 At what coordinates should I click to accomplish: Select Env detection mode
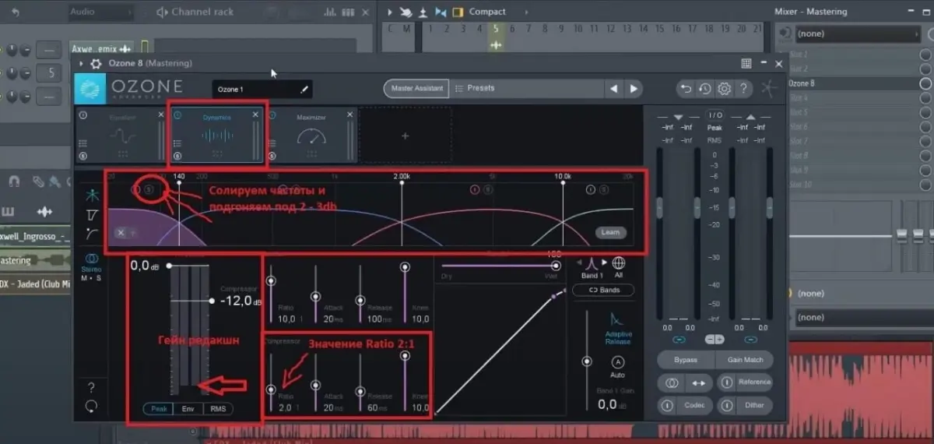tap(188, 408)
